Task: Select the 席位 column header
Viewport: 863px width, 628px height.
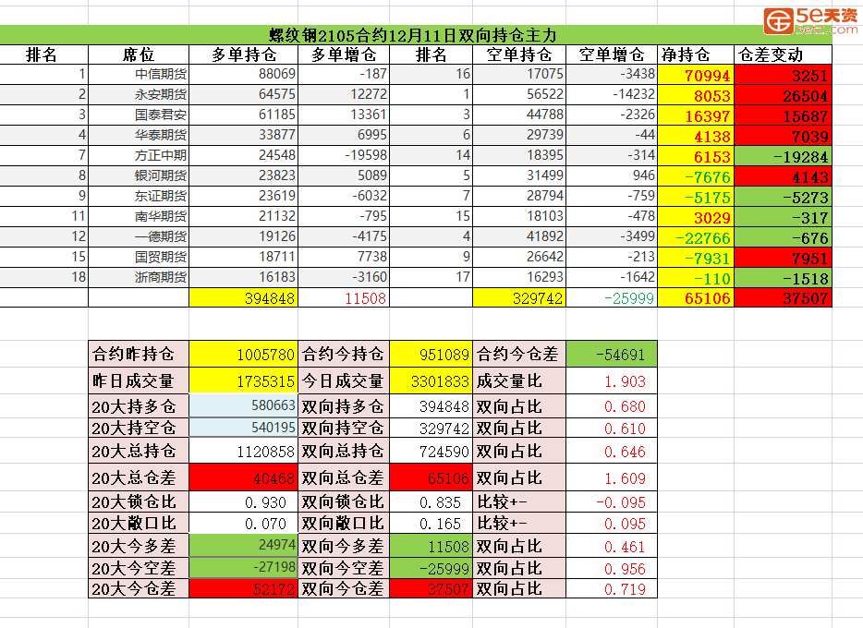Action: [139, 54]
